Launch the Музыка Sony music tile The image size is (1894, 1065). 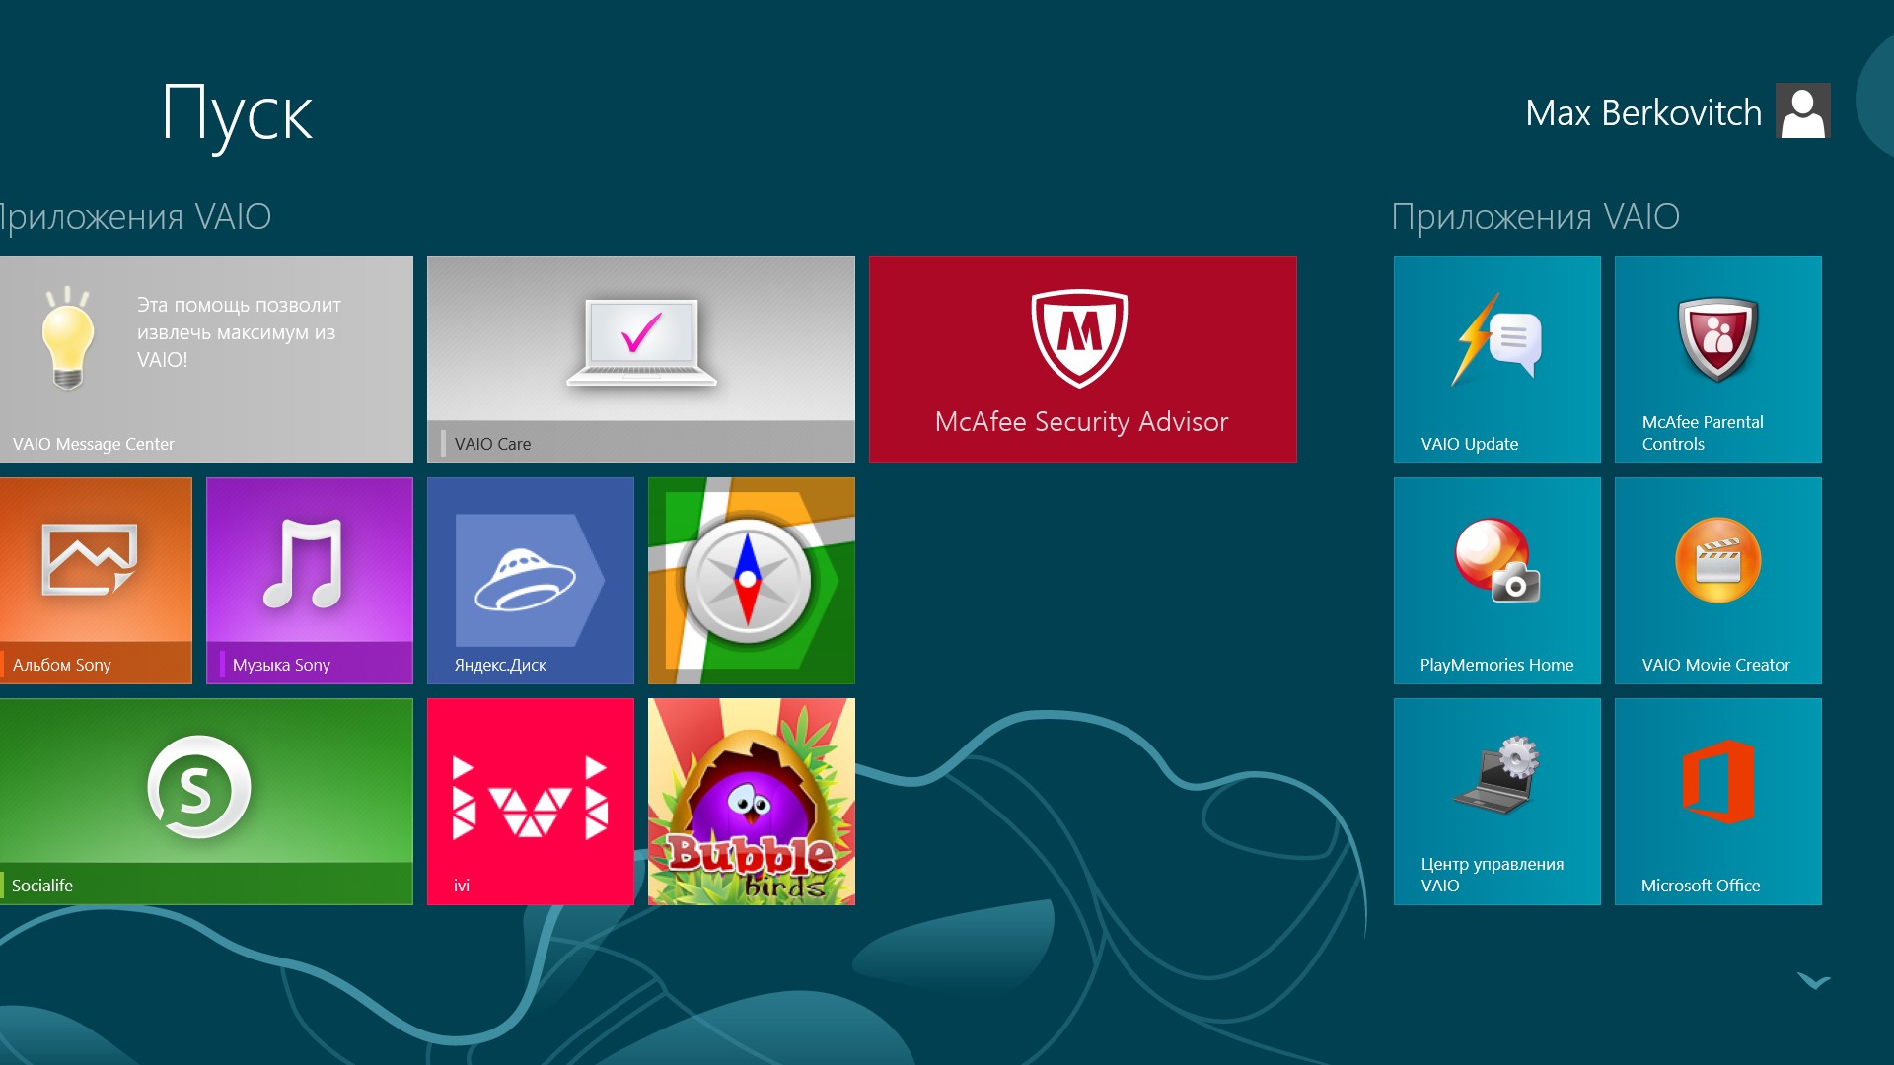click(309, 581)
